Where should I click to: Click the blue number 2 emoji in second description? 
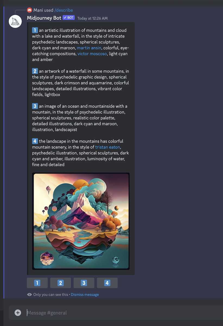pos(35,71)
